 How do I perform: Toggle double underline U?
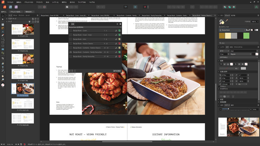click(x=228, y=64)
